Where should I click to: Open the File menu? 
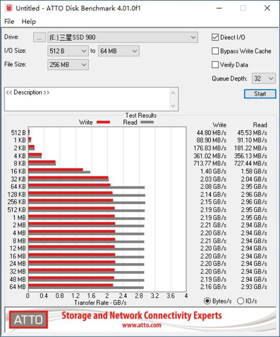9,21
